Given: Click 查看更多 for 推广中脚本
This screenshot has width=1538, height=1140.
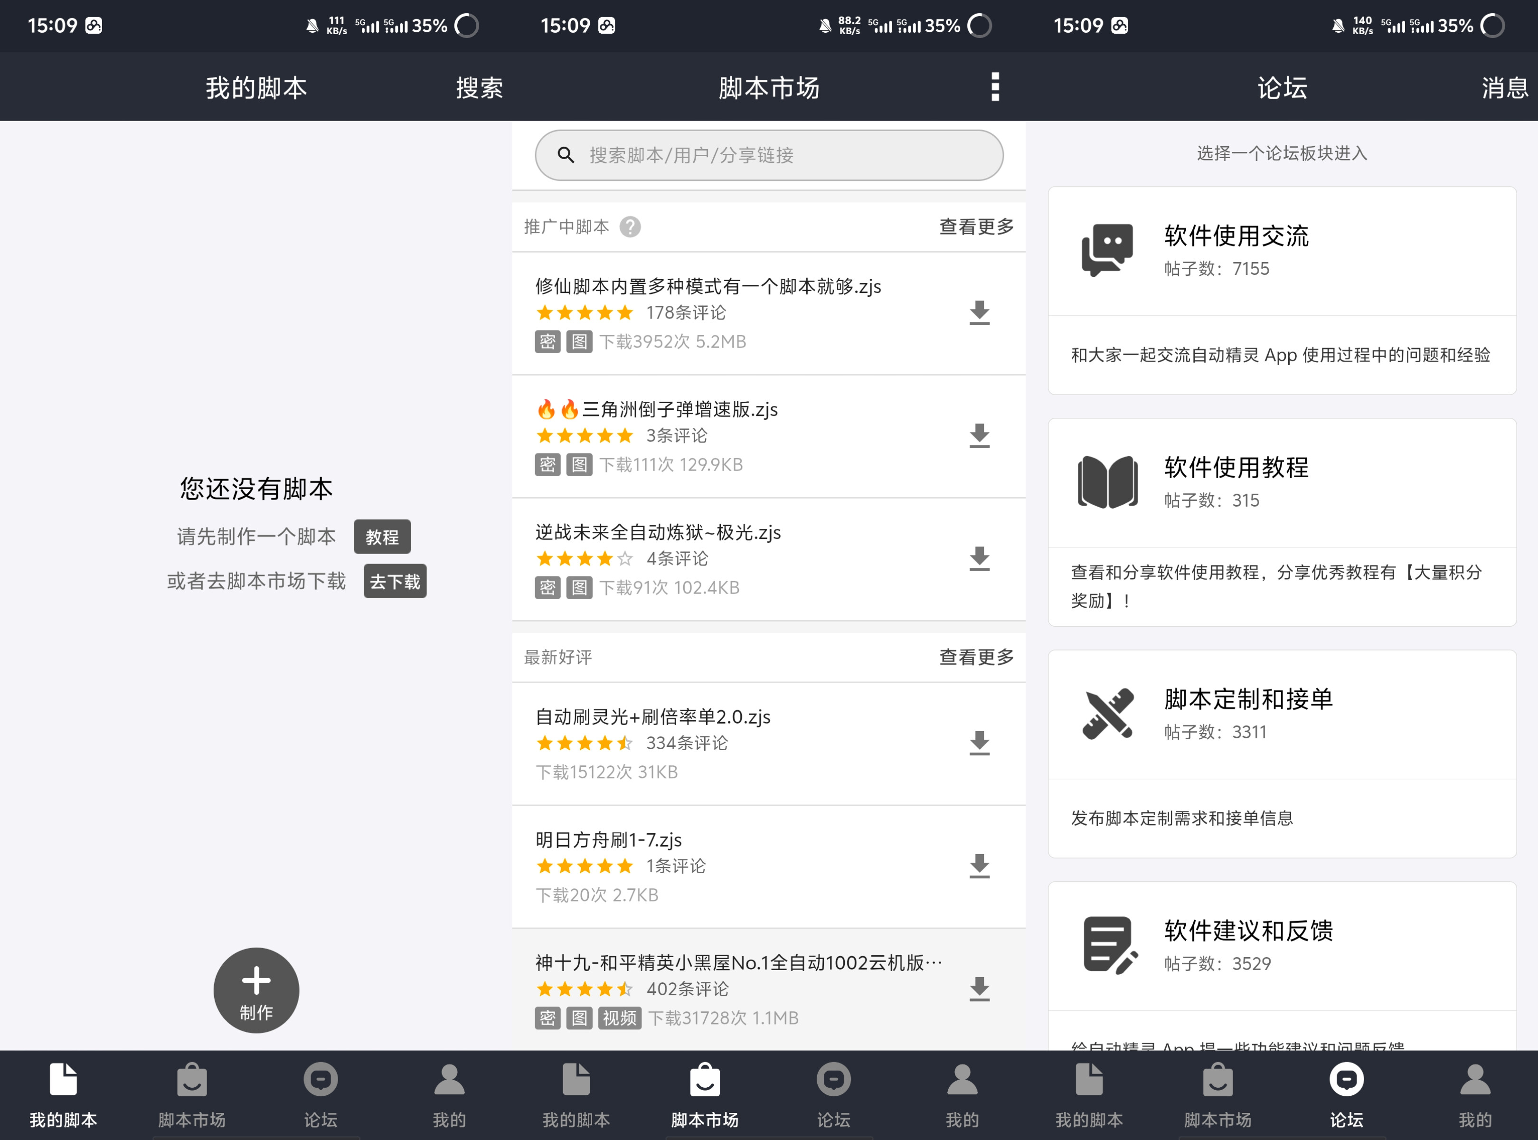Looking at the screenshot, I should [976, 227].
